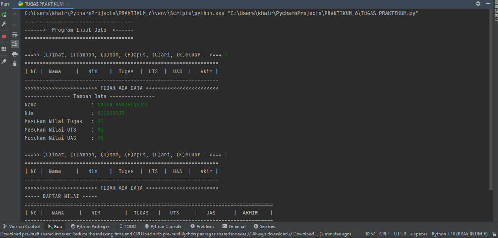This screenshot has height=238, width=498.
Task: Clear all console output with trash icon
Action: click(15, 64)
